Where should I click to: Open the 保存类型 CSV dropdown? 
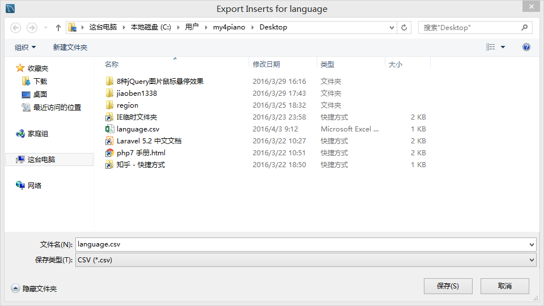(306, 260)
